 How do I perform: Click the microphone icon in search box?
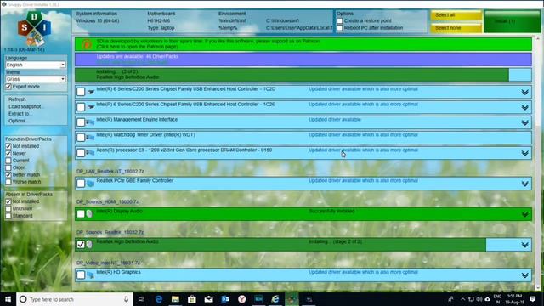[126, 299]
